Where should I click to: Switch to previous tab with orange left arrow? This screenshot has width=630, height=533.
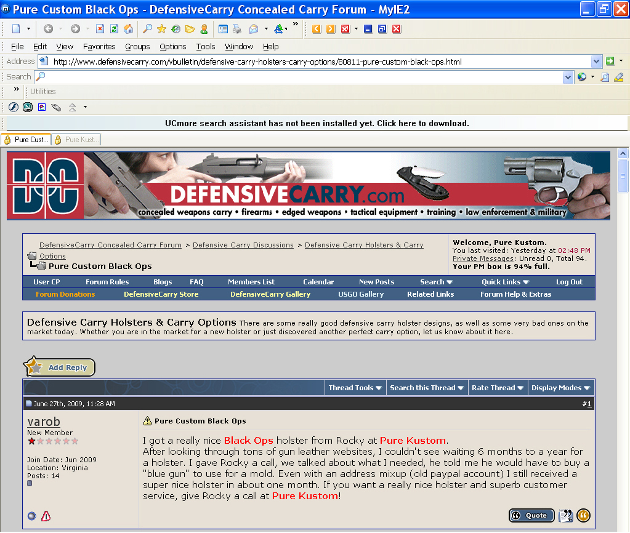coord(317,29)
